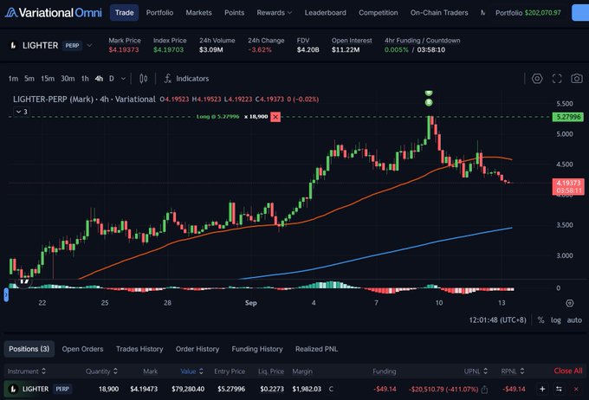Select the 1m timeframe

(13, 79)
